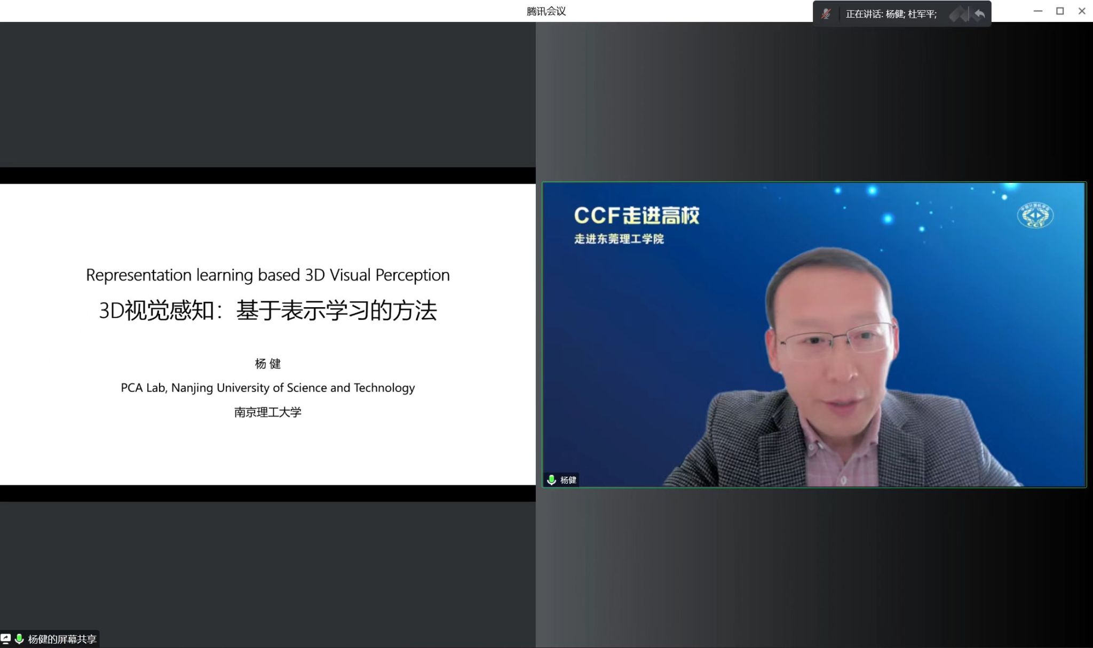The width and height of the screenshot is (1093, 648).
Task: Click 南京理工大学 text on the slide
Action: pyautogui.click(x=268, y=412)
